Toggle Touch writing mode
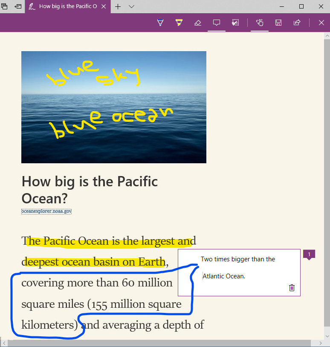This screenshot has height=347, width=330. (260, 23)
